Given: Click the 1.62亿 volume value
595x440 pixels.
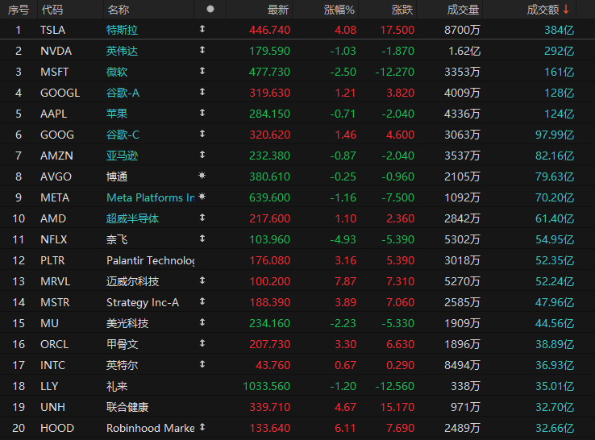Looking at the screenshot, I should tap(464, 51).
